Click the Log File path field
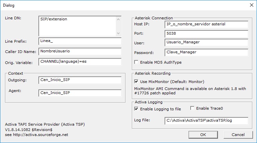Screen dimensions: 257x143 tap(206, 121)
